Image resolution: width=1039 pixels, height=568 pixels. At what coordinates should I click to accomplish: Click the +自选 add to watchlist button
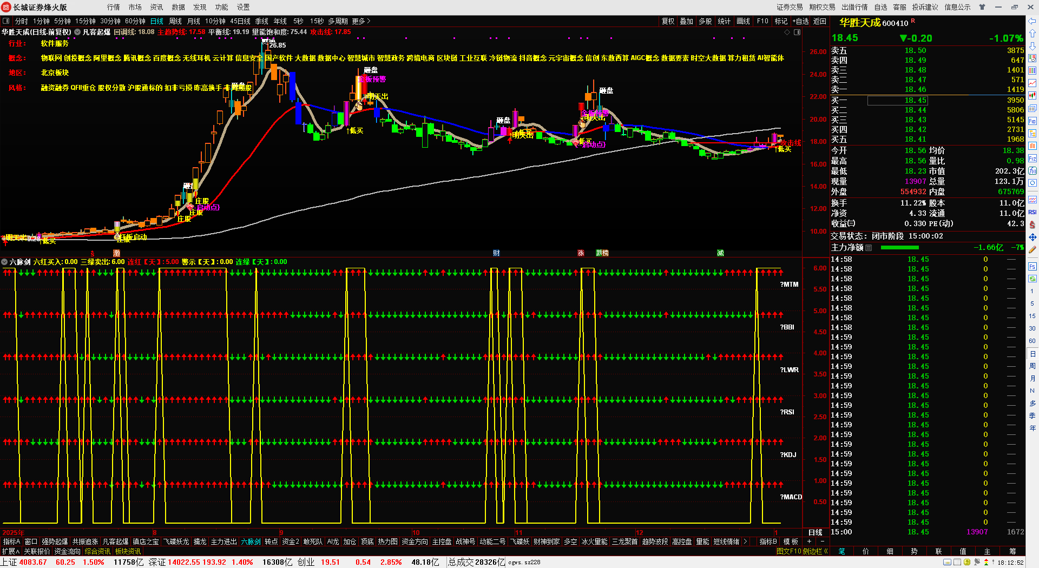[x=800, y=21]
